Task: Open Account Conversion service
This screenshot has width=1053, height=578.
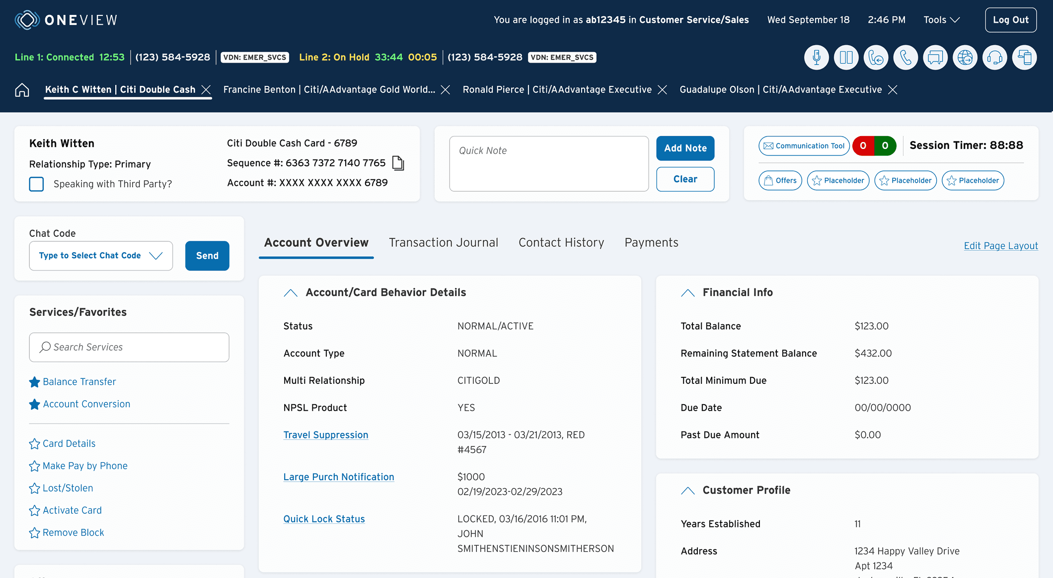Action: [x=86, y=404]
